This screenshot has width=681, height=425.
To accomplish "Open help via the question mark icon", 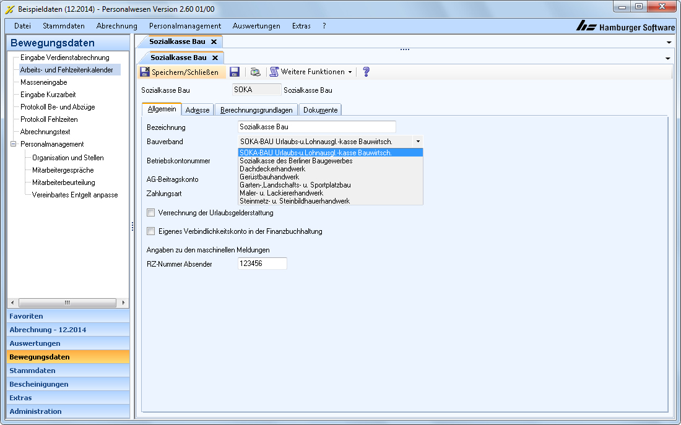I will 366,72.
